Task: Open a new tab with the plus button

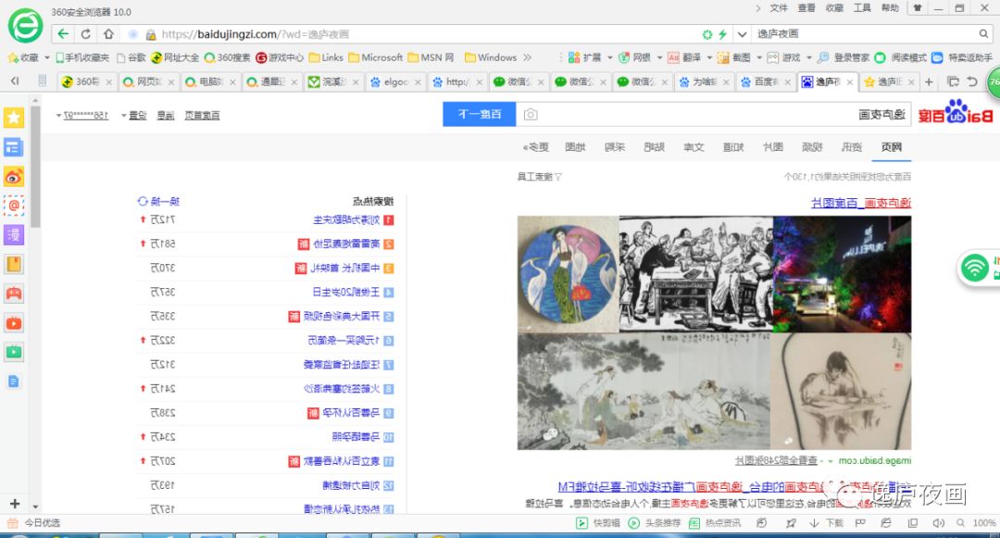Action: (929, 81)
